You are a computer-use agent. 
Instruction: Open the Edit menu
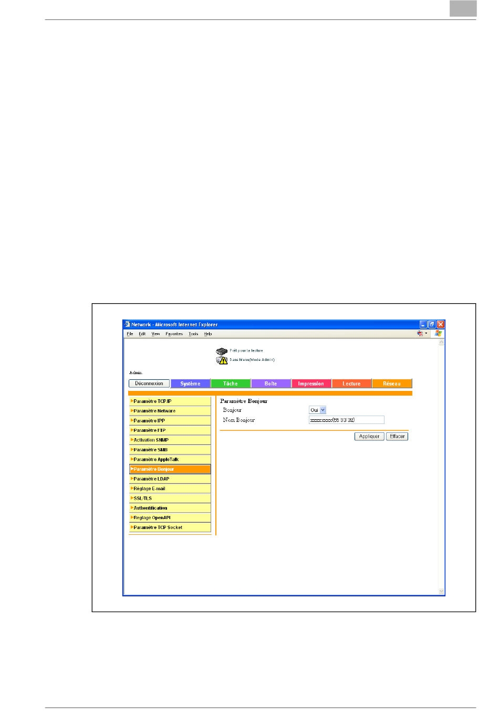[142, 334]
